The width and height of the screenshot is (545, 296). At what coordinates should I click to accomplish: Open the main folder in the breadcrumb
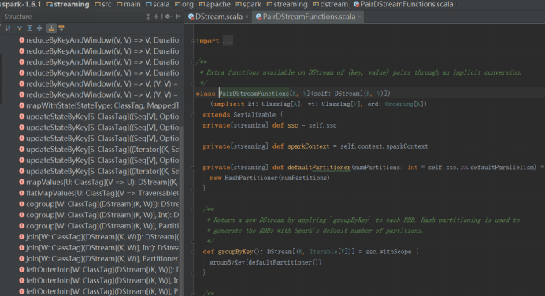point(128,4)
